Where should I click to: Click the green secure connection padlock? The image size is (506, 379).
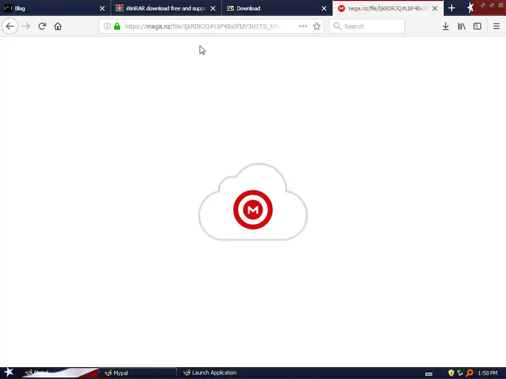point(117,26)
